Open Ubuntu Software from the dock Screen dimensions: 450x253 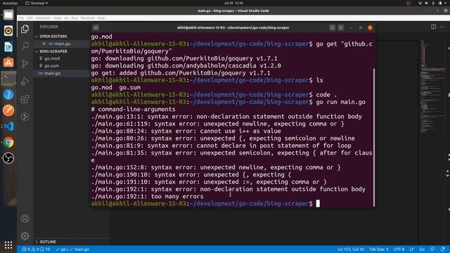coord(8,63)
